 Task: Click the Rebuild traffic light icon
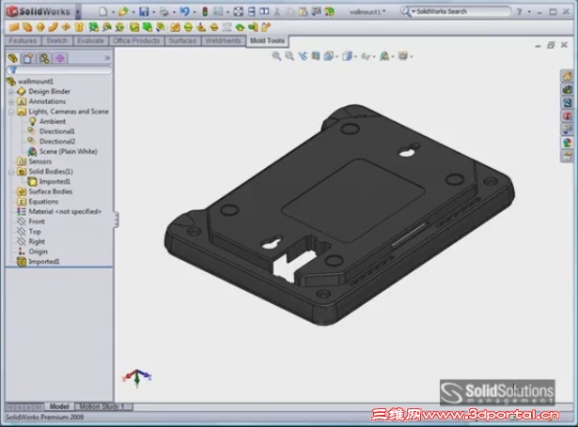click(x=205, y=12)
